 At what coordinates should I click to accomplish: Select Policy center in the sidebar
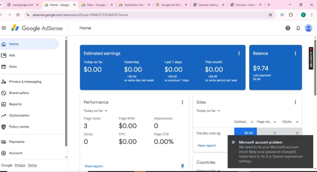point(19,127)
